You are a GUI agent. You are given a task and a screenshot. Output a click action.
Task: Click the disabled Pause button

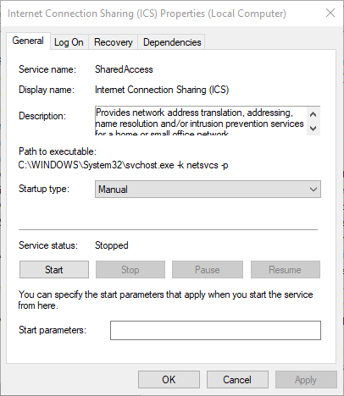(208, 270)
